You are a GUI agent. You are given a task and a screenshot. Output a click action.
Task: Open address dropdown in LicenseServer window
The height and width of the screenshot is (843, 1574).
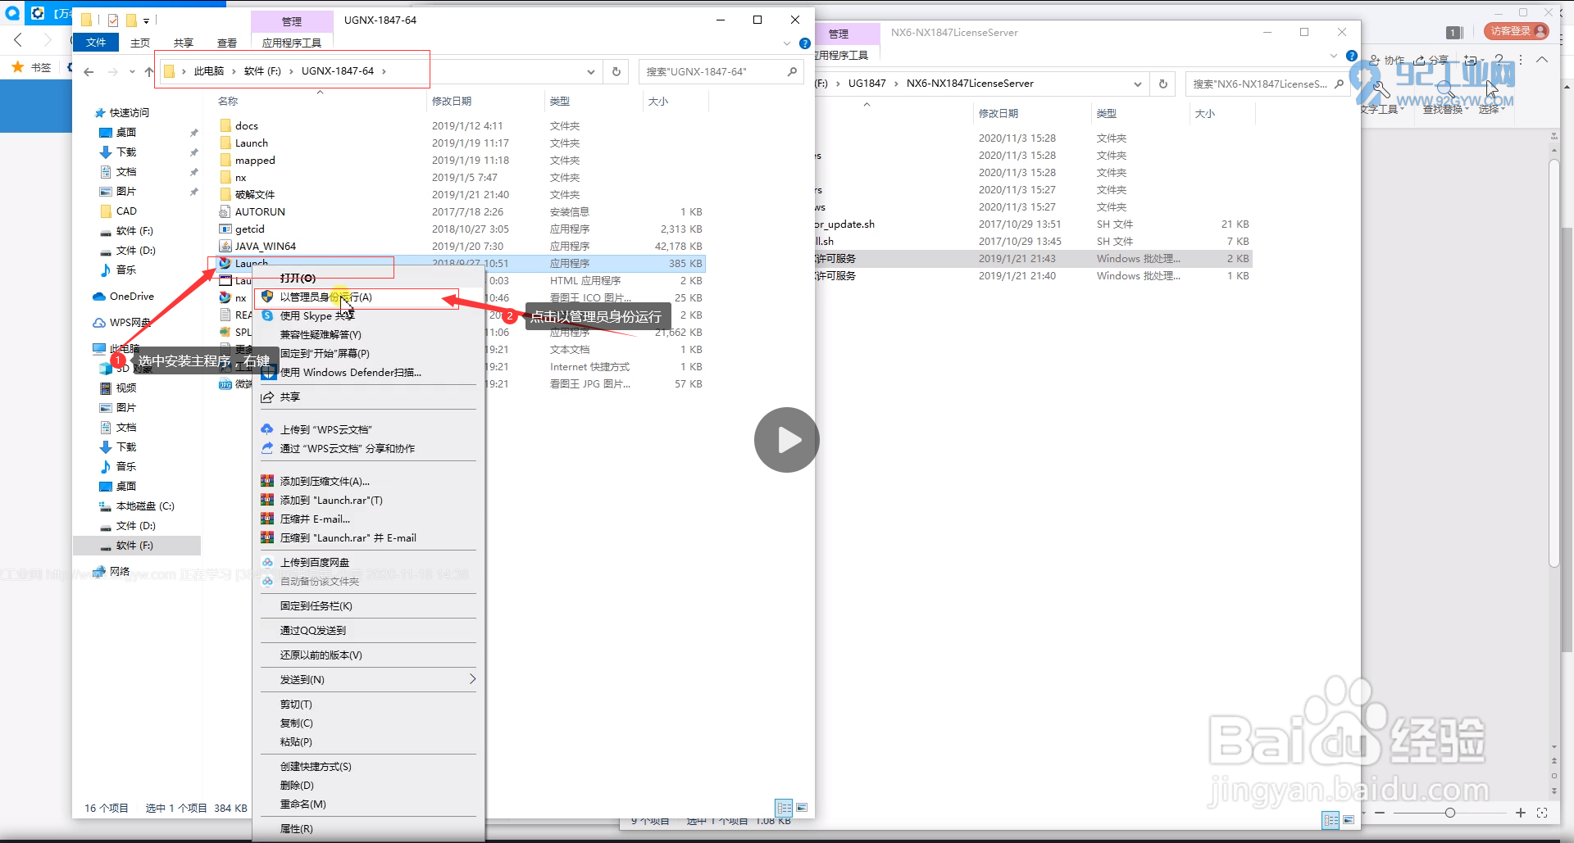click(1137, 84)
